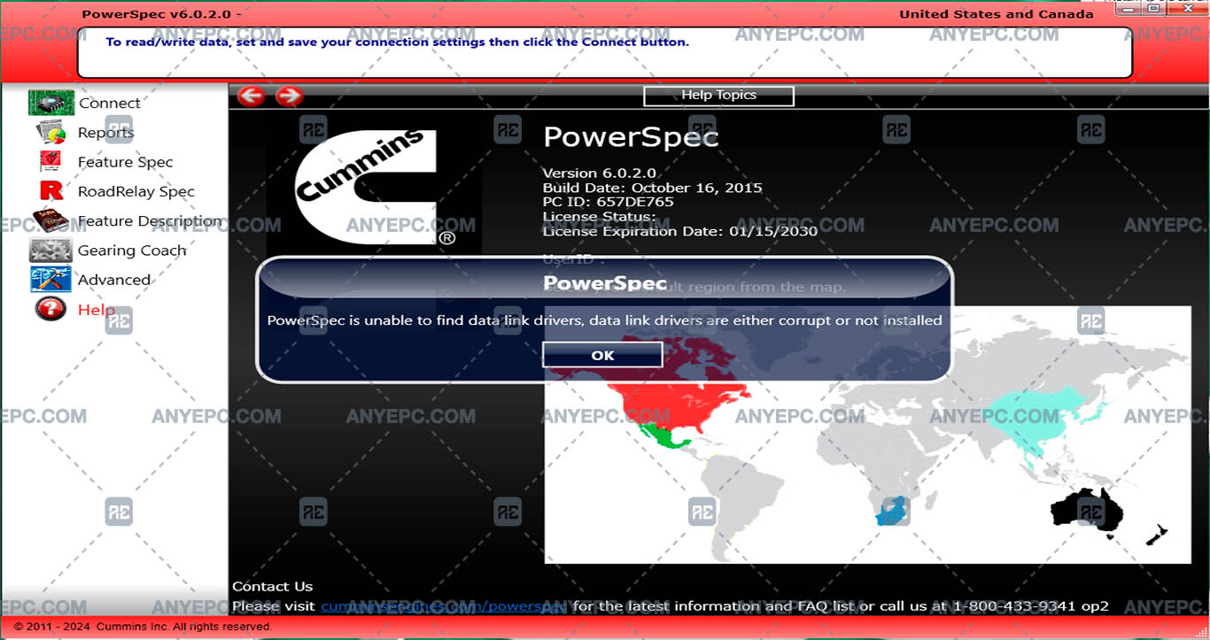Screen dimensions: 1210x640
Task: Open the Feature Description book icon
Action: tap(51, 220)
